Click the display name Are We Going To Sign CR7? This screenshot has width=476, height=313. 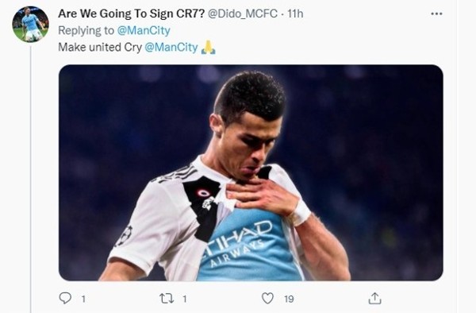(x=131, y=14)
